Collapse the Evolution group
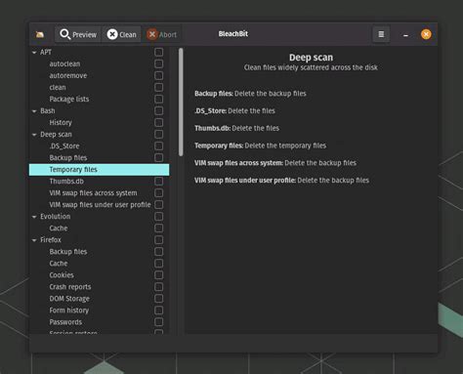 pyautogui.click(x=34, y=217)
